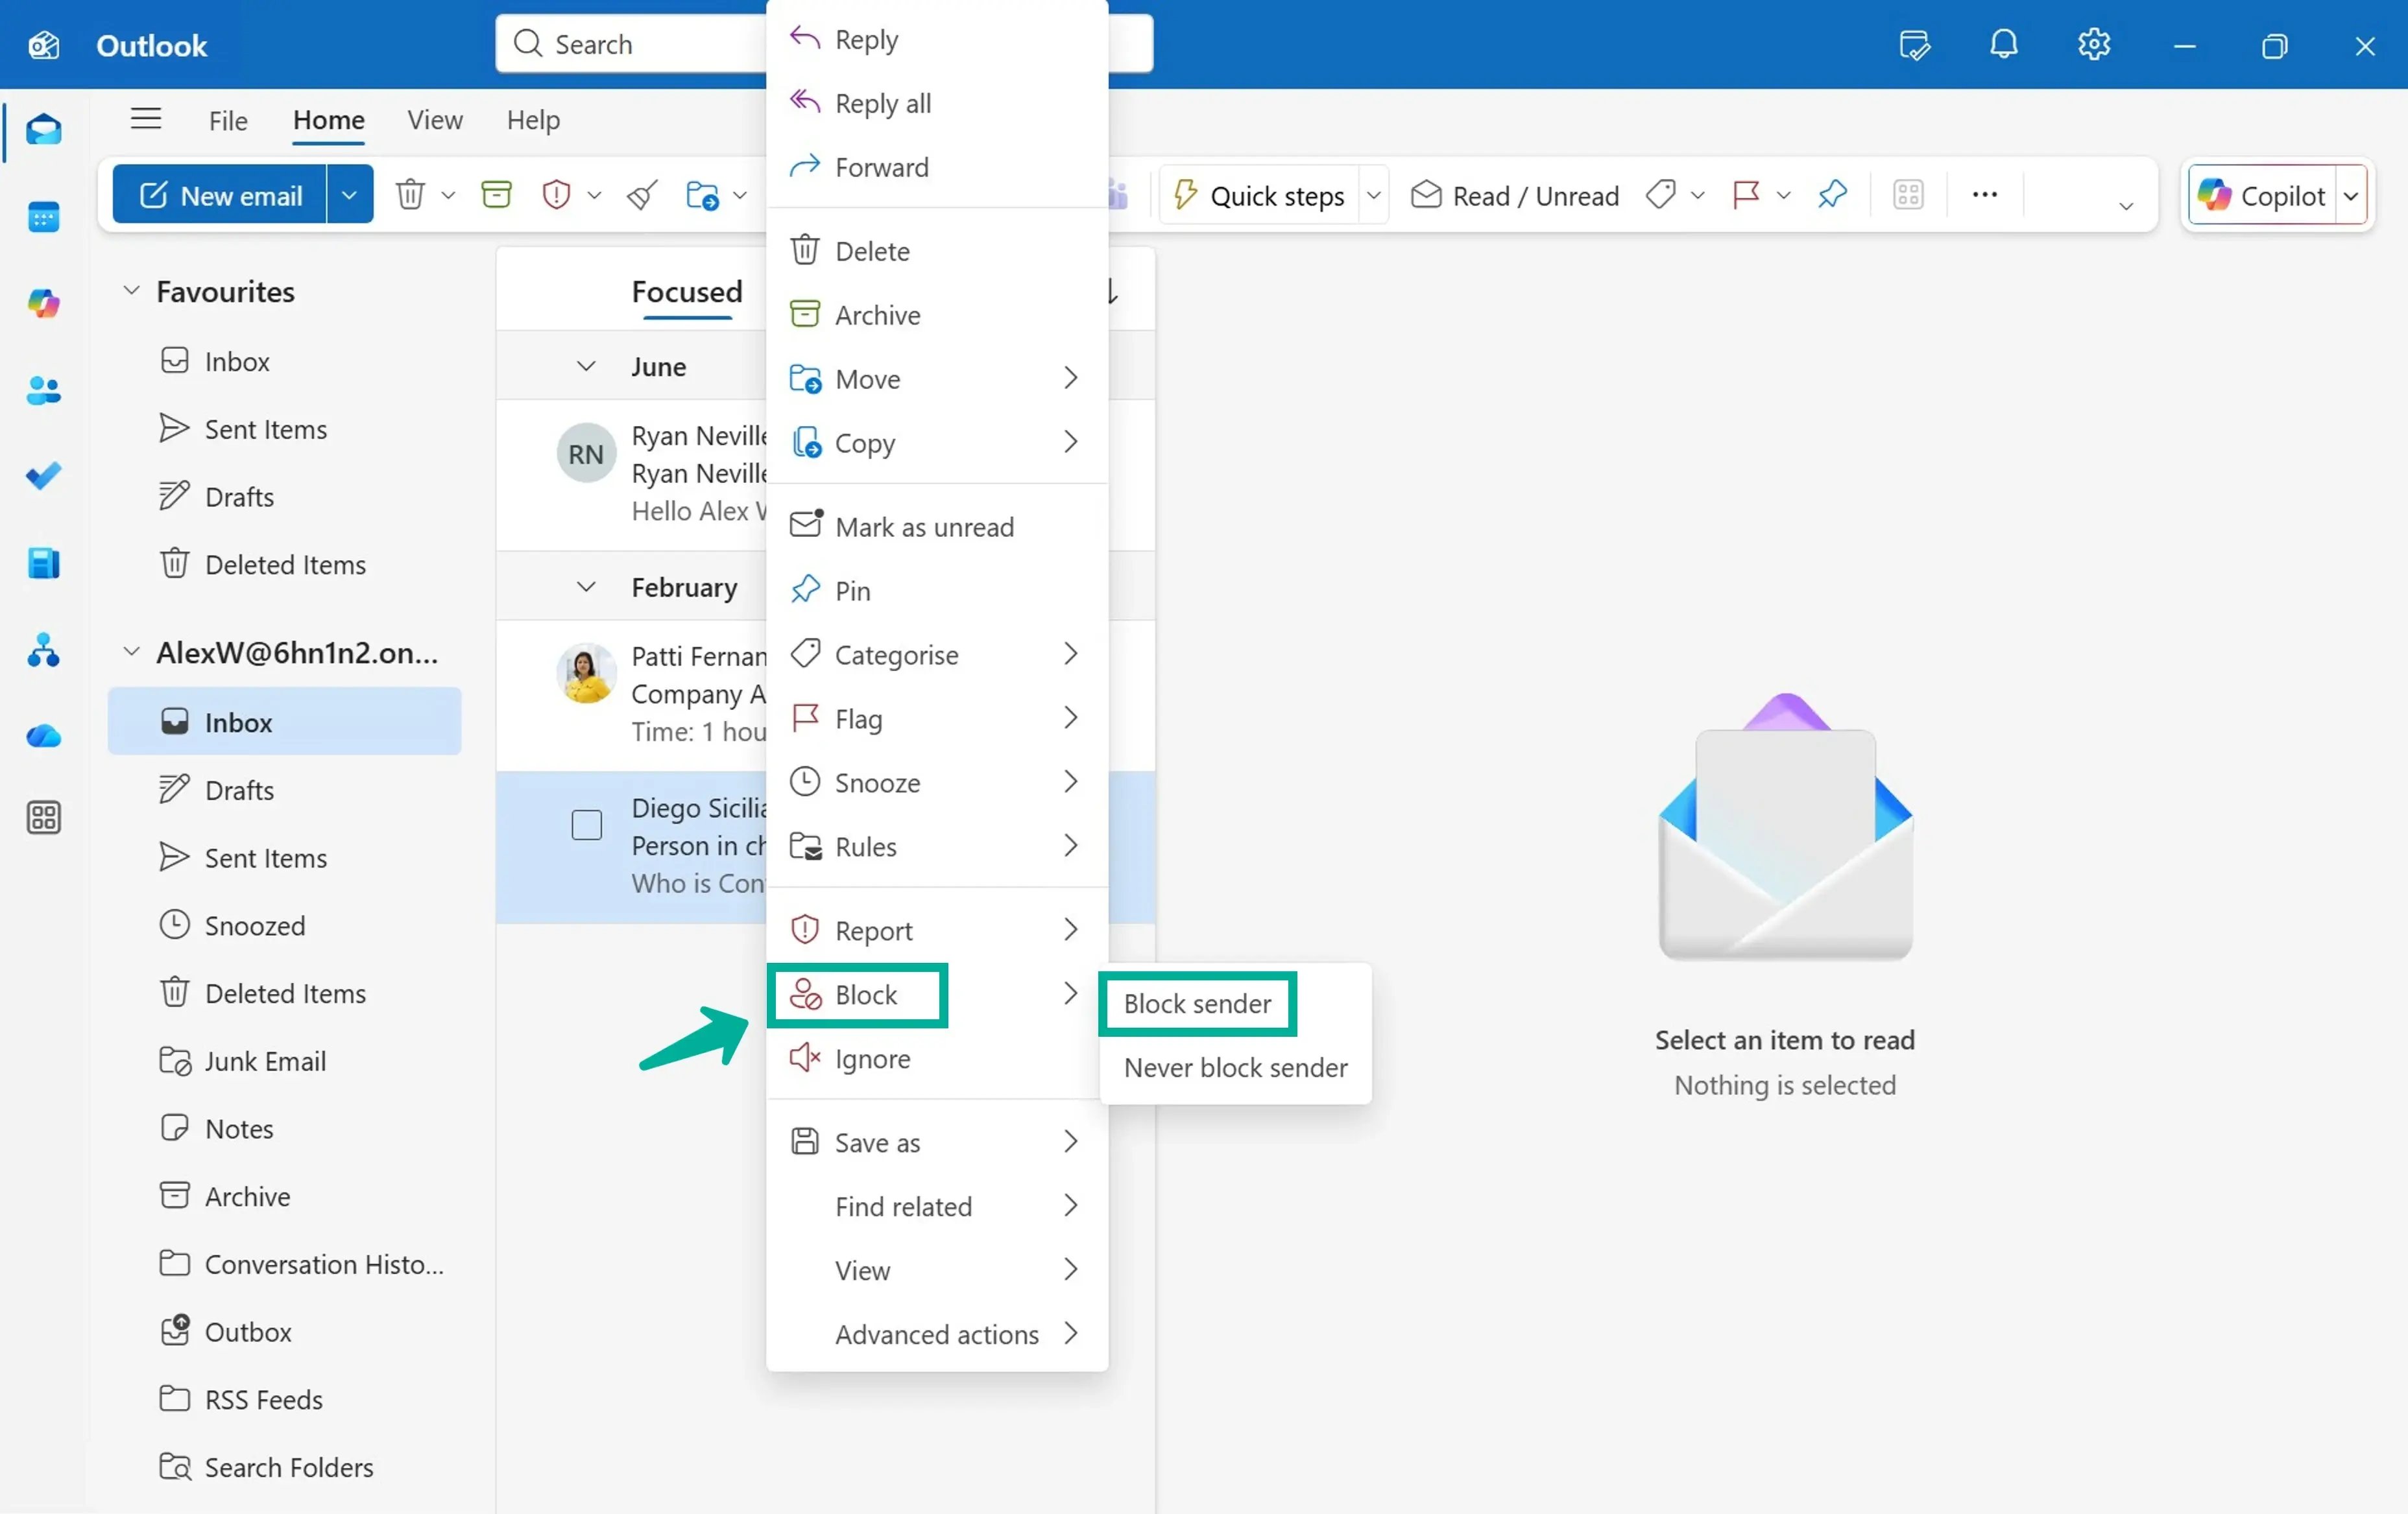Collapse the February message group
The height and width of the screenshot is (1514, 2408).
pos(586,587)
